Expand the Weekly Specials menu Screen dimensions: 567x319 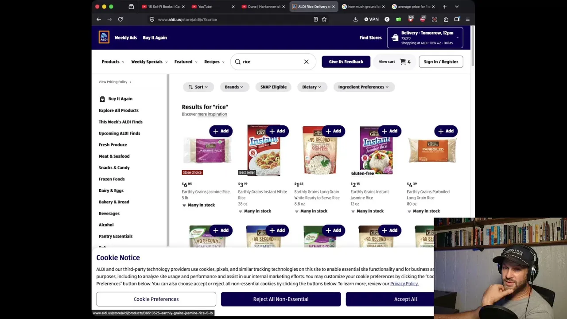149,62
